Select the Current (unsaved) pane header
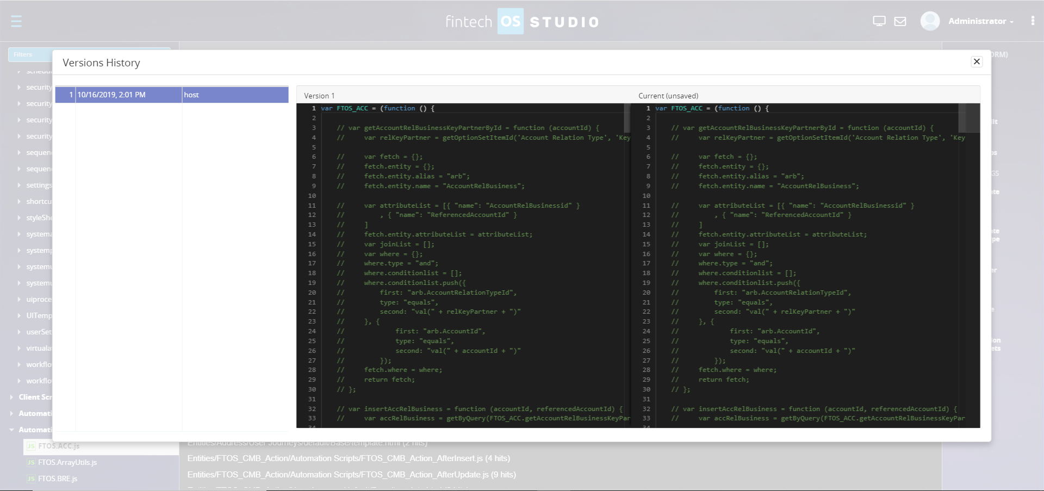The image size is (1044, 491). pos(668,95)
